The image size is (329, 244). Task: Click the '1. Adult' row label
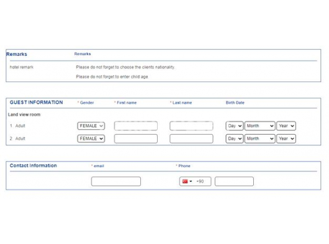(x=17, y=126)
